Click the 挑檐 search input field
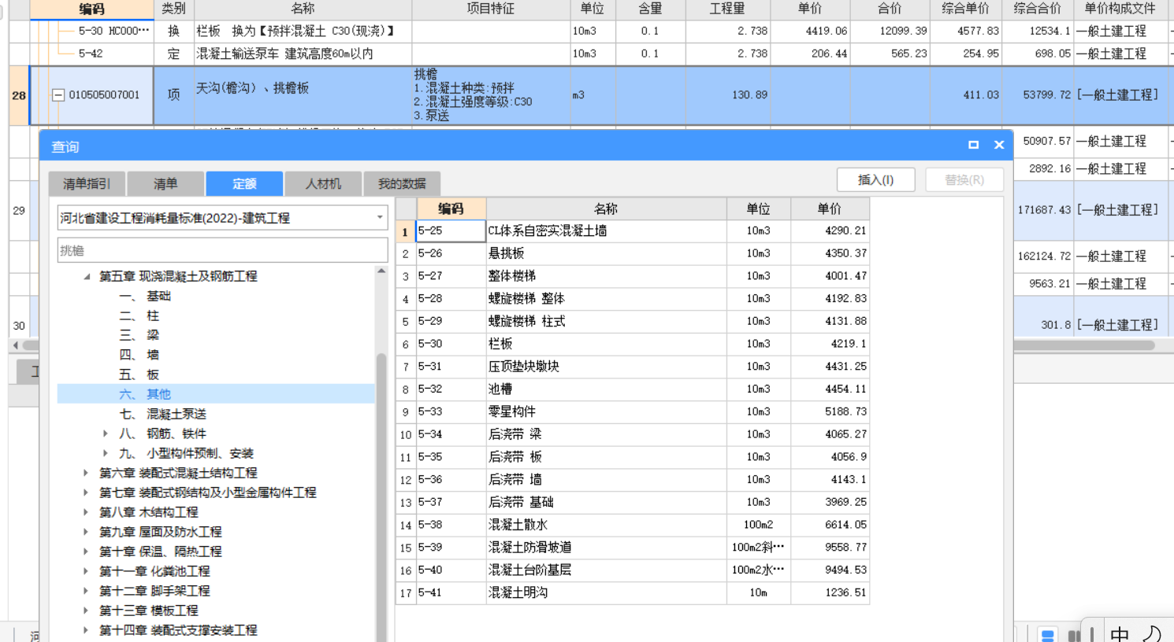Viewport: 1174px width, 642px height. click(222, 250)
